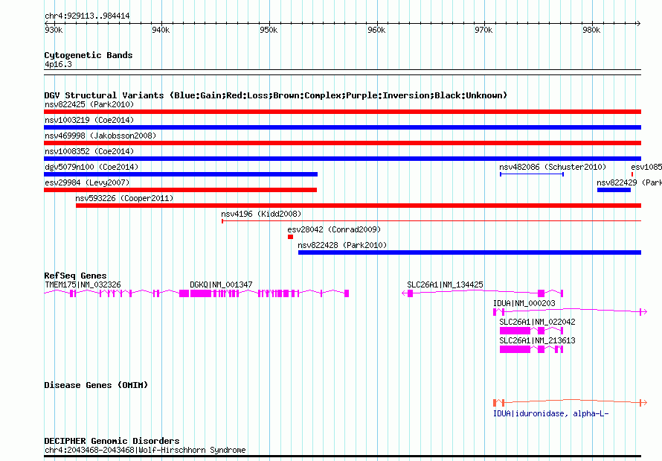Click the RefSeq Genes track title
662x461 pixels.
pyautogui.click(x=76, y=276)
